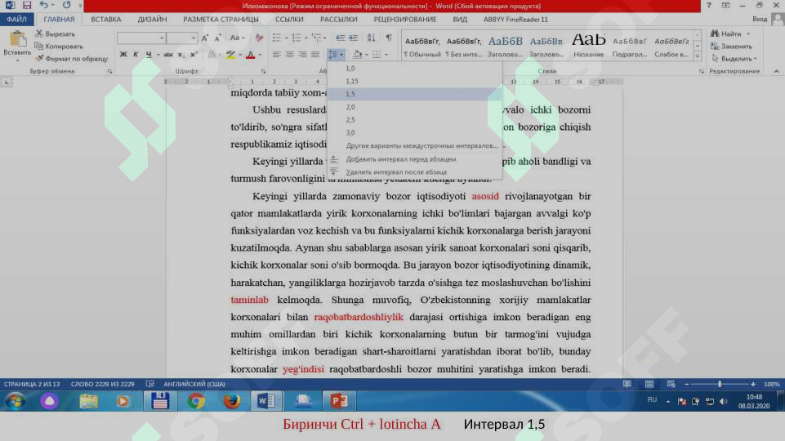This screenshot has height=441, width=785.
Task: Open the font size combo box
Action: tap(181, 38)
